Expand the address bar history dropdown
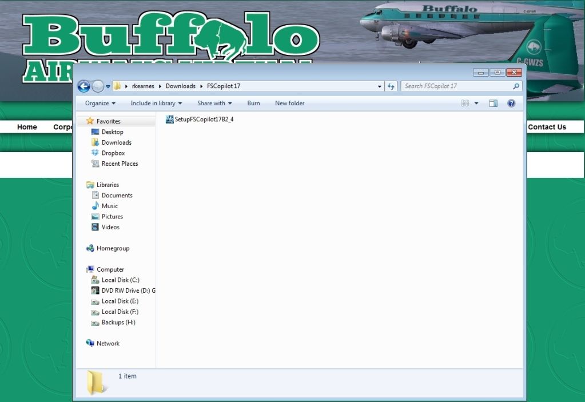Viewport: 585px width, 402px height. tap(380, 86)
